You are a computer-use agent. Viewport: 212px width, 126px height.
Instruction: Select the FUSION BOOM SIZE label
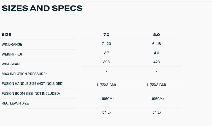point(31,93)
